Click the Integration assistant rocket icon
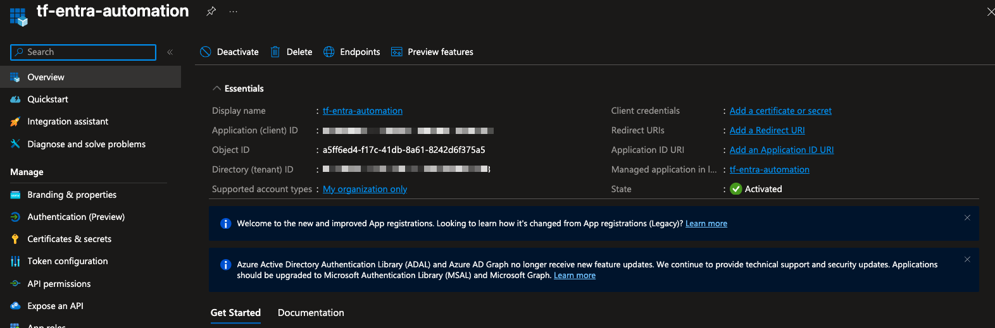The image size is (995, 328). click(x=15, y=121)
